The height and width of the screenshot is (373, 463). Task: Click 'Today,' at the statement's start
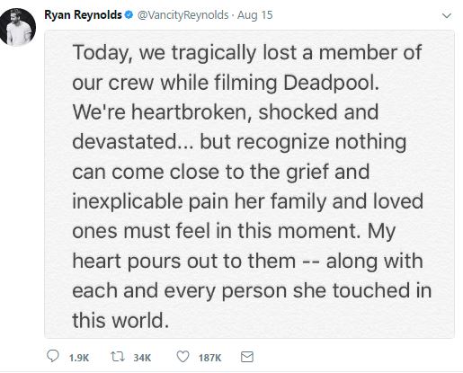pyautogui.click(x=102, y=53)
